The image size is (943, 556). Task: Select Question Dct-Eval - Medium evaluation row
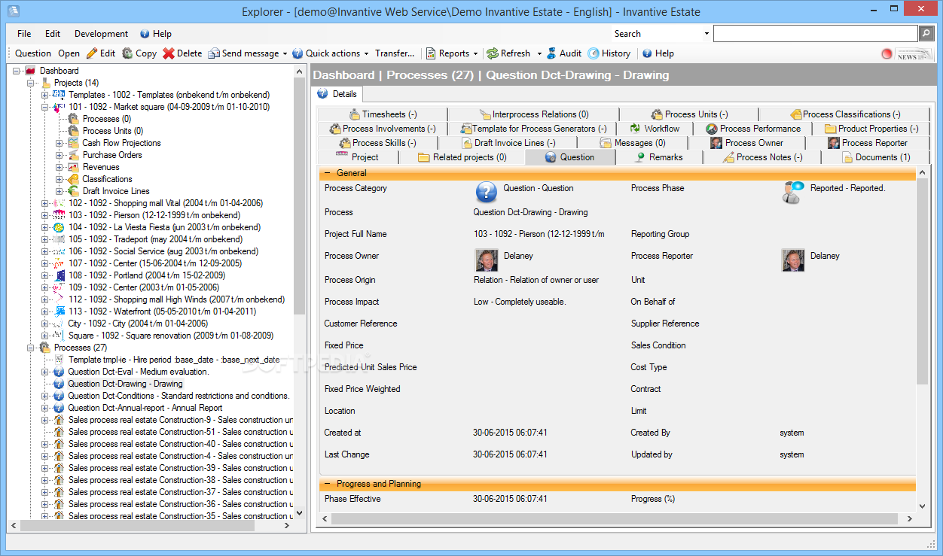pyautogui.click(x=138, y=372)
